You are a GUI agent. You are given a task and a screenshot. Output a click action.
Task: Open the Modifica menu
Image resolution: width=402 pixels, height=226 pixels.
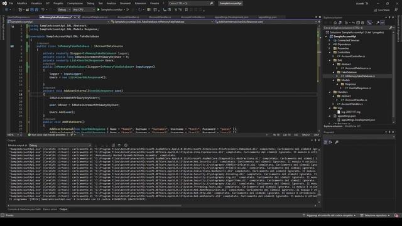pyautogui.click(x=22, y=3)
